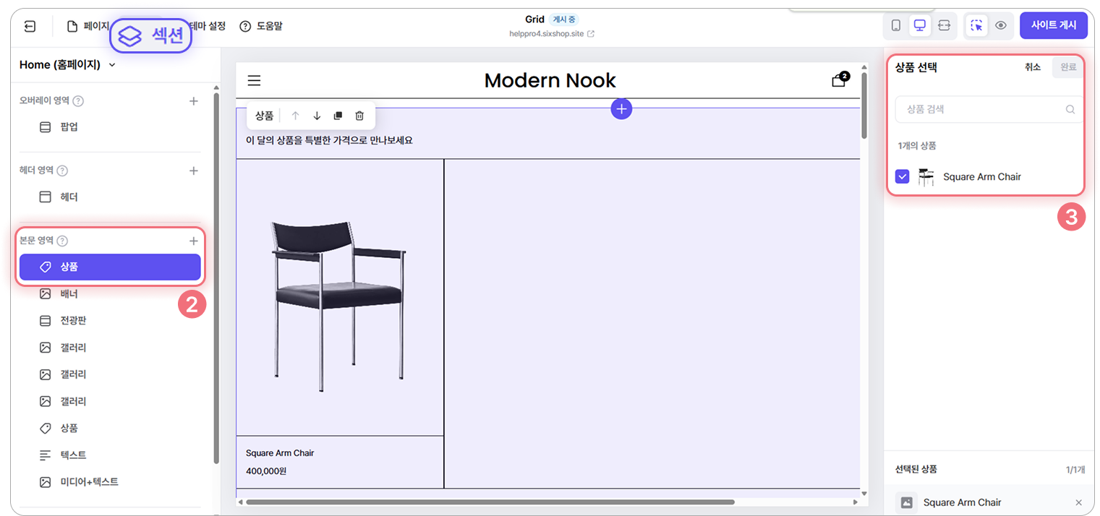Select the 헤더 section item
This screenshot has height=516, width=1100.
109,197
